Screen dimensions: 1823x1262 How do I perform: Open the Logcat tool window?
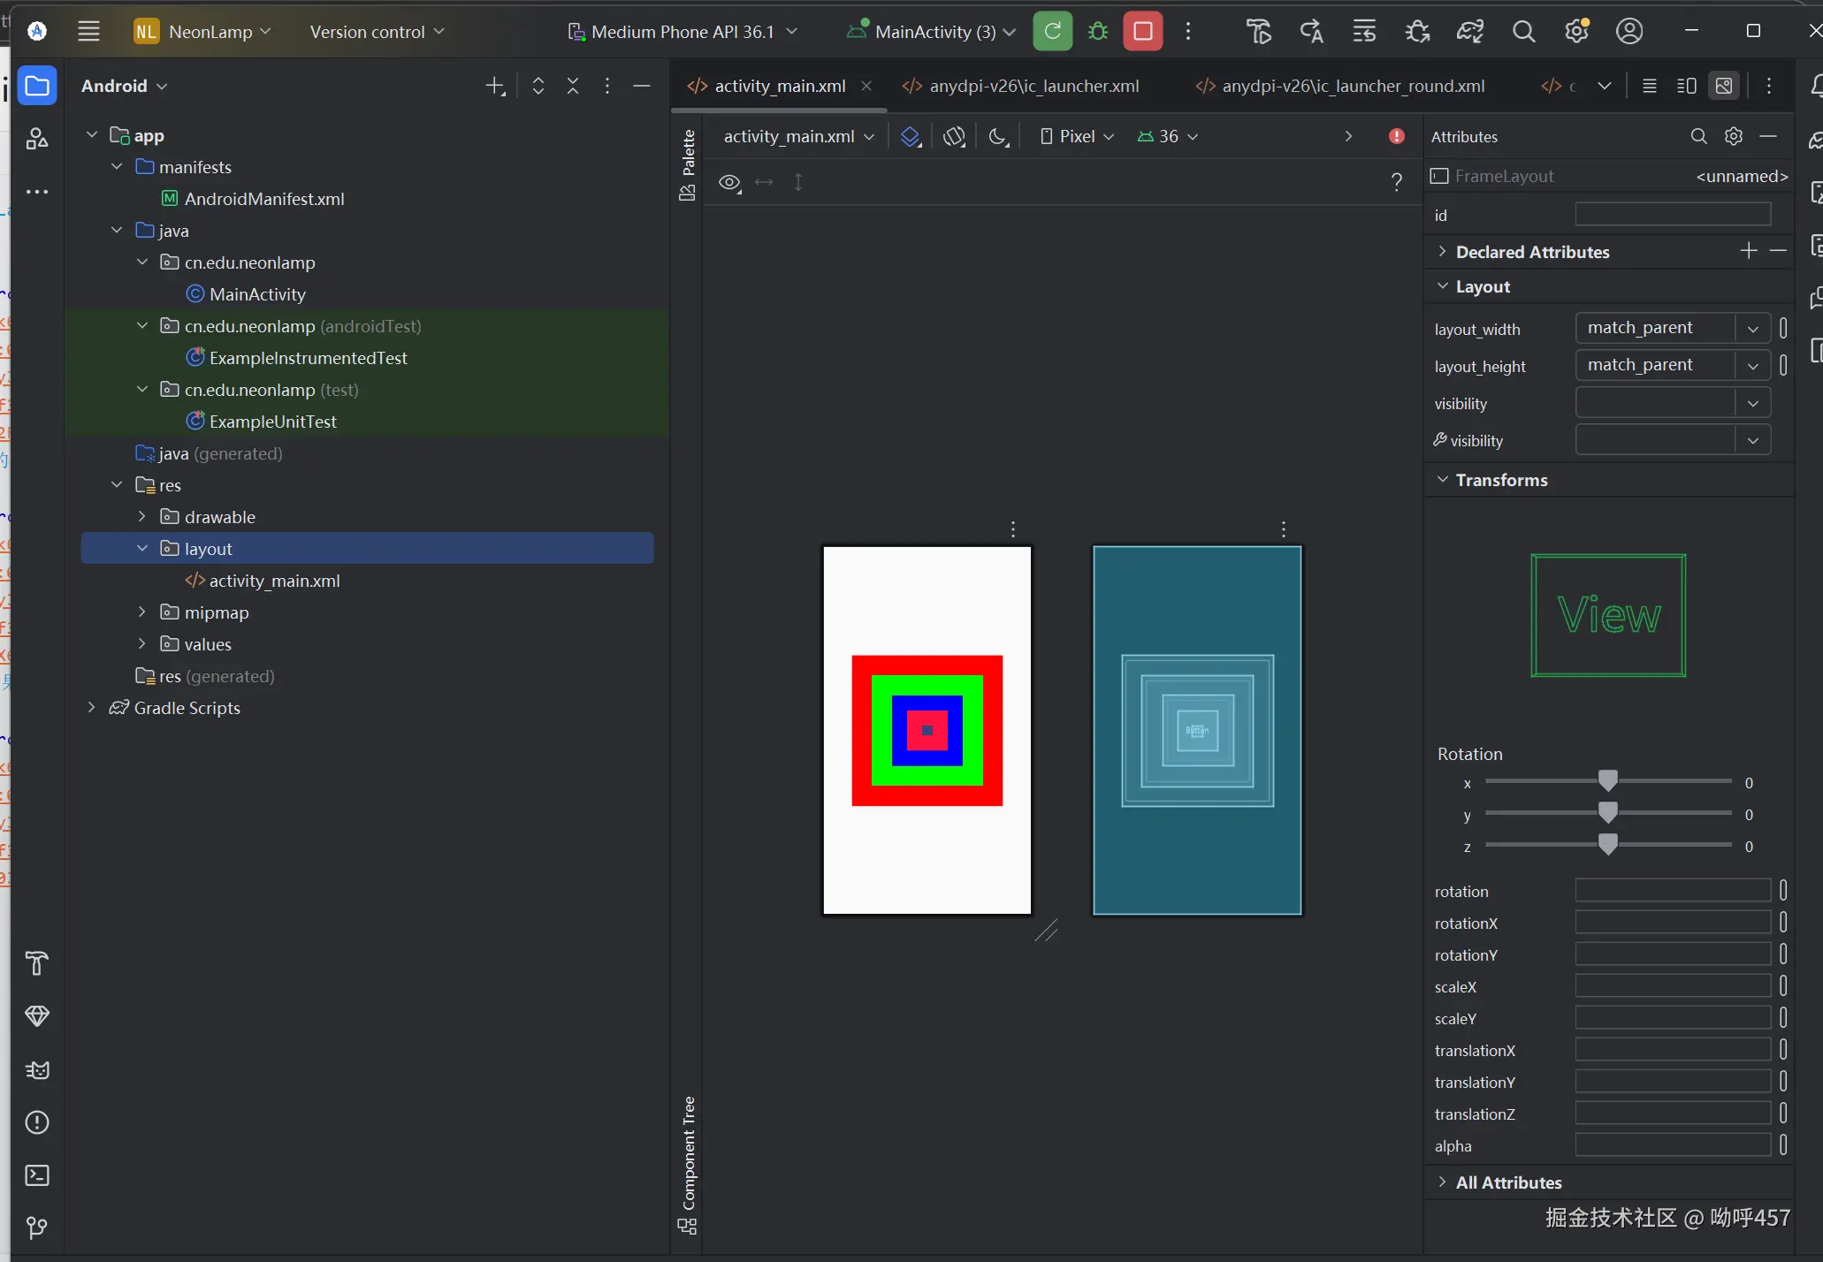[37, 1070]
